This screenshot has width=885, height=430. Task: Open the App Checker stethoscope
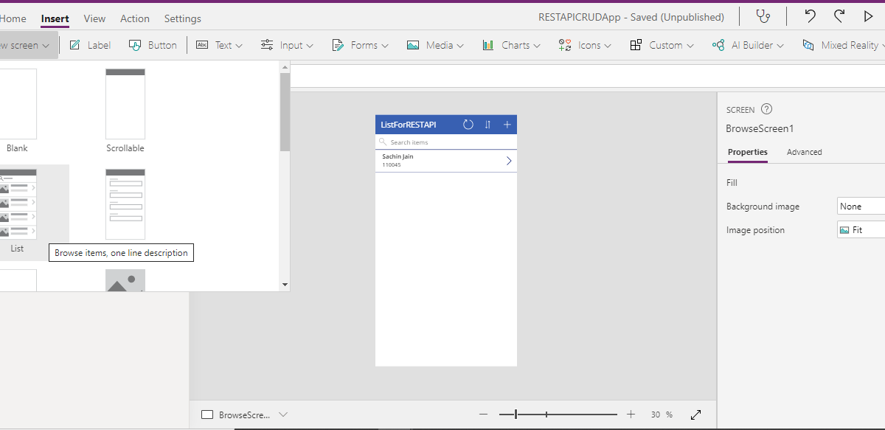click(763, 15)
